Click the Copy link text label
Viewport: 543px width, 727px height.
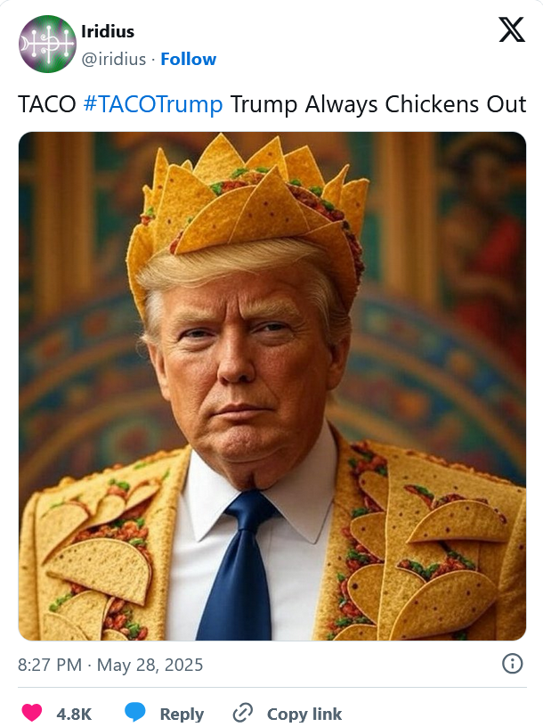click(x=304, y=714)
